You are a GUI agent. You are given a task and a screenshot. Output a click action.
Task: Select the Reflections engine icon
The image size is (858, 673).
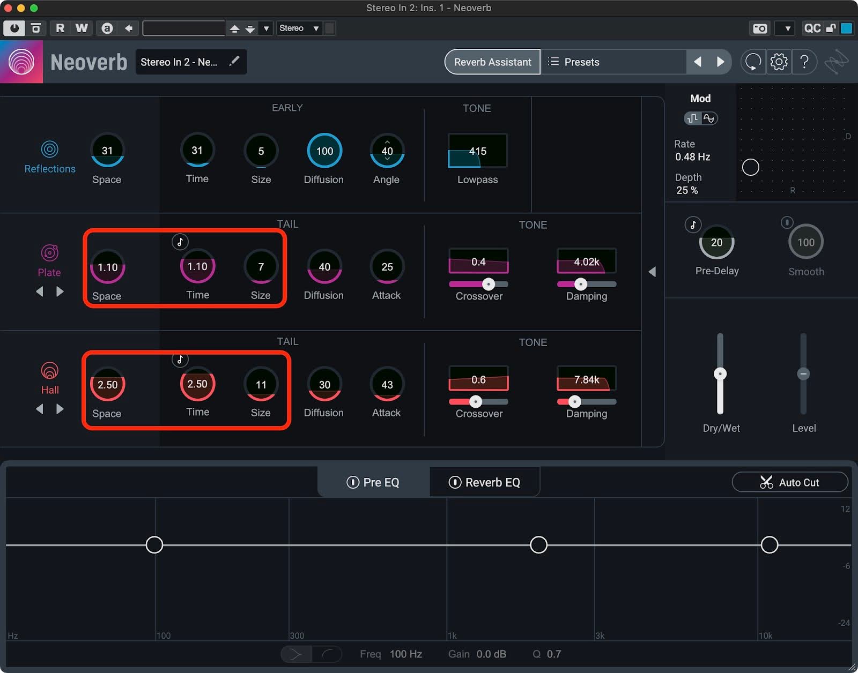point(50,149)
